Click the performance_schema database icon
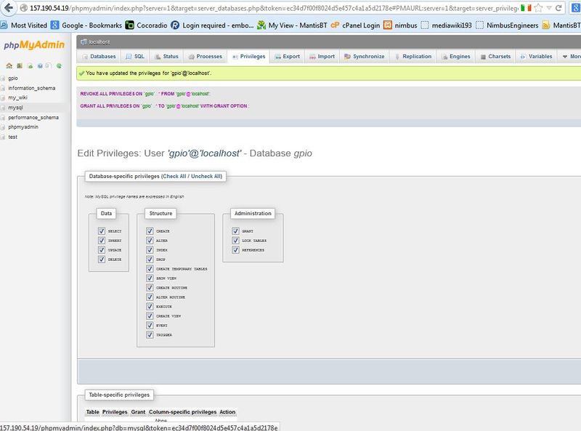 pos(3,117)
